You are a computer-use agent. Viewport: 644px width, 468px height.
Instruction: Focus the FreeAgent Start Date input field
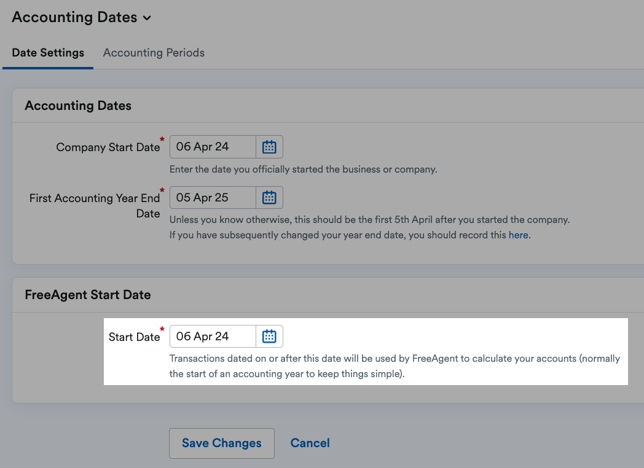213,336
